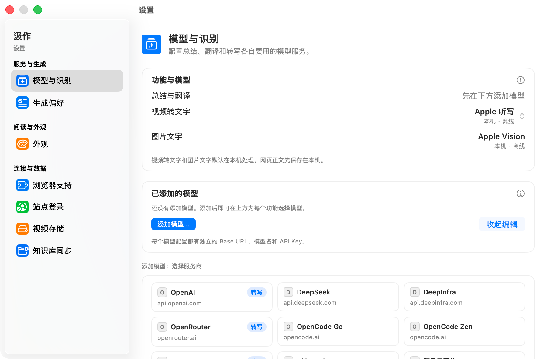Click the 浏览器支持 sidebar icon
This screenshot has height=359, width=547.
22,185
